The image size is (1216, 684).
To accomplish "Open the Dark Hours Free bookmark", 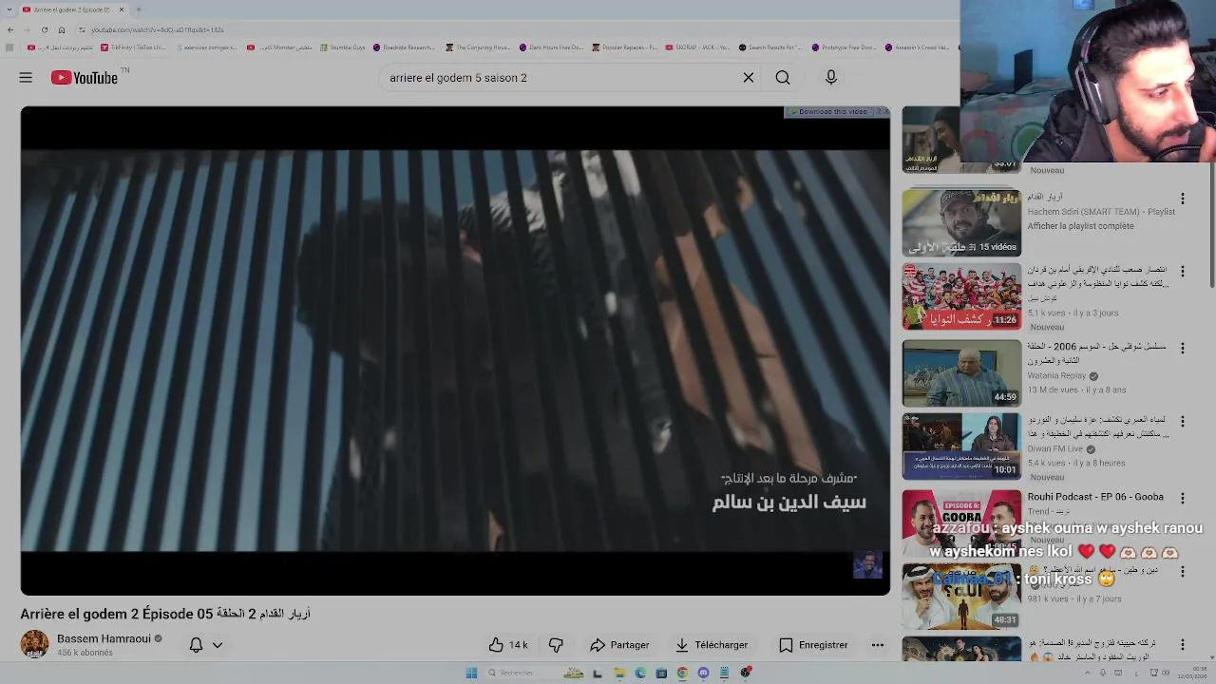I will pos(551,47).
